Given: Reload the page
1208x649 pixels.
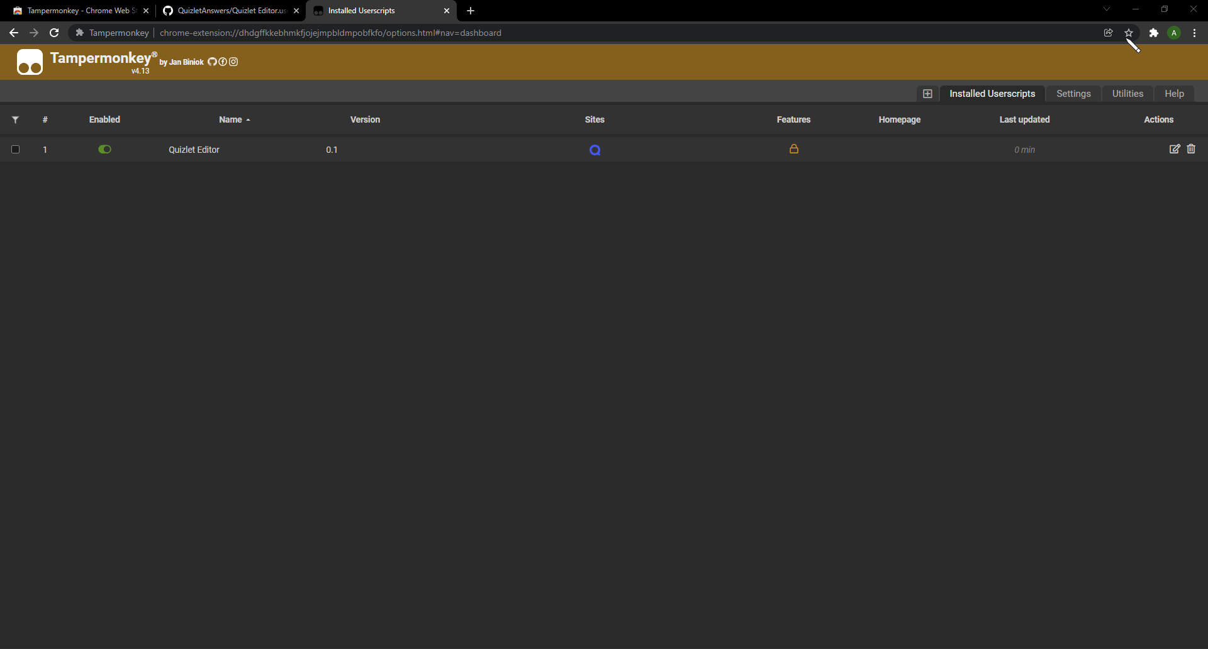Looking at the screenshot, I should [x=54, y=33].
